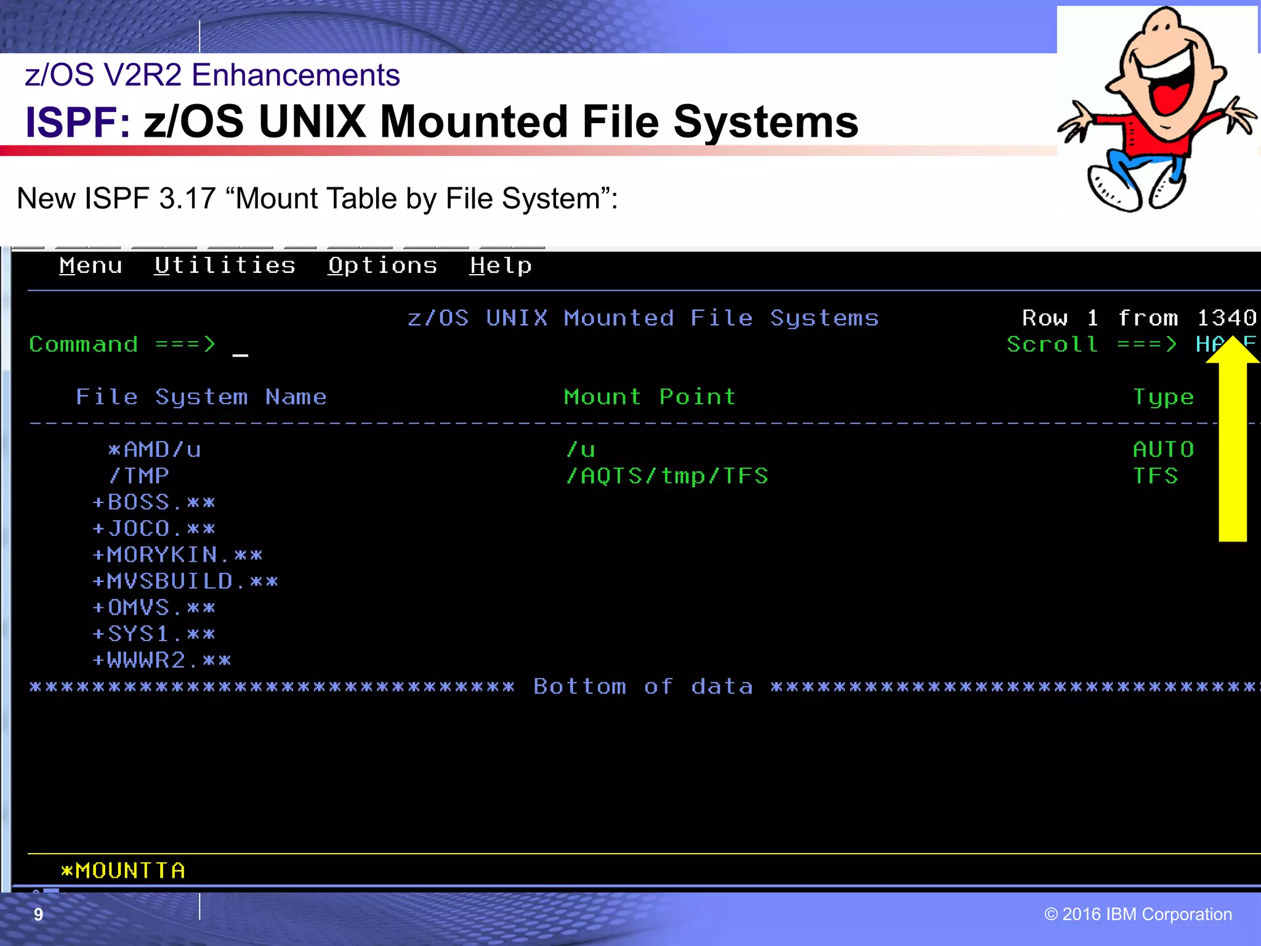
Task: Open the Utilities menu
Action: (x=225, y=266)
